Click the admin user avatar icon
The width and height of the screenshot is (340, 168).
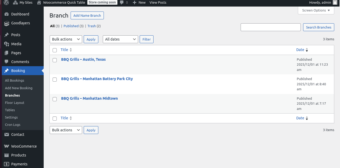[335, 3]
